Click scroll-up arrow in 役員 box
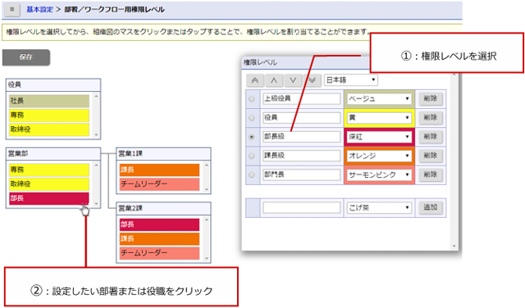Image resolution: width=525 pixels, height=308 pixels. 97,97
